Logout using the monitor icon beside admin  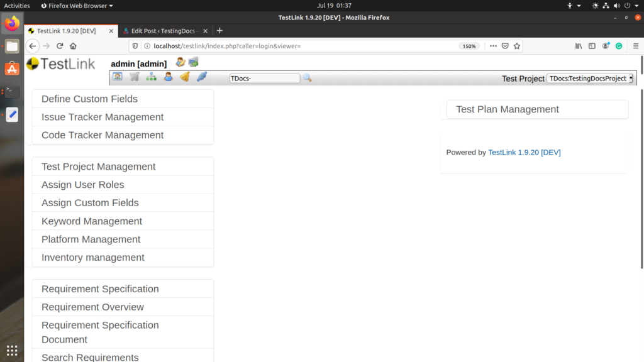[194, 62]
